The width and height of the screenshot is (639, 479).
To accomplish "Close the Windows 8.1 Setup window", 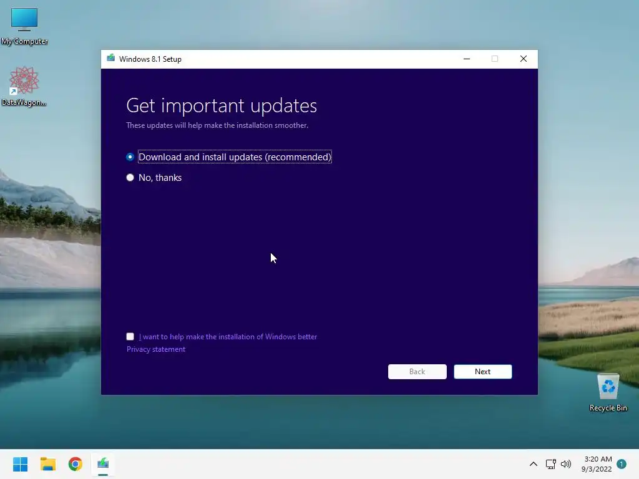I will (524, 59).
